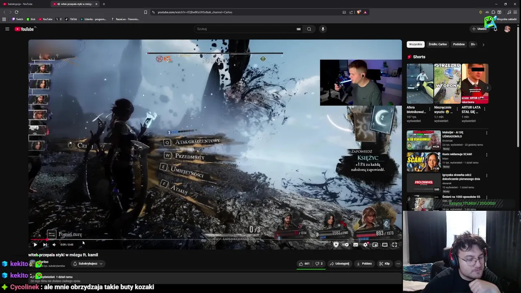Open YouTube guide hamburger menu

pos(7,29)
